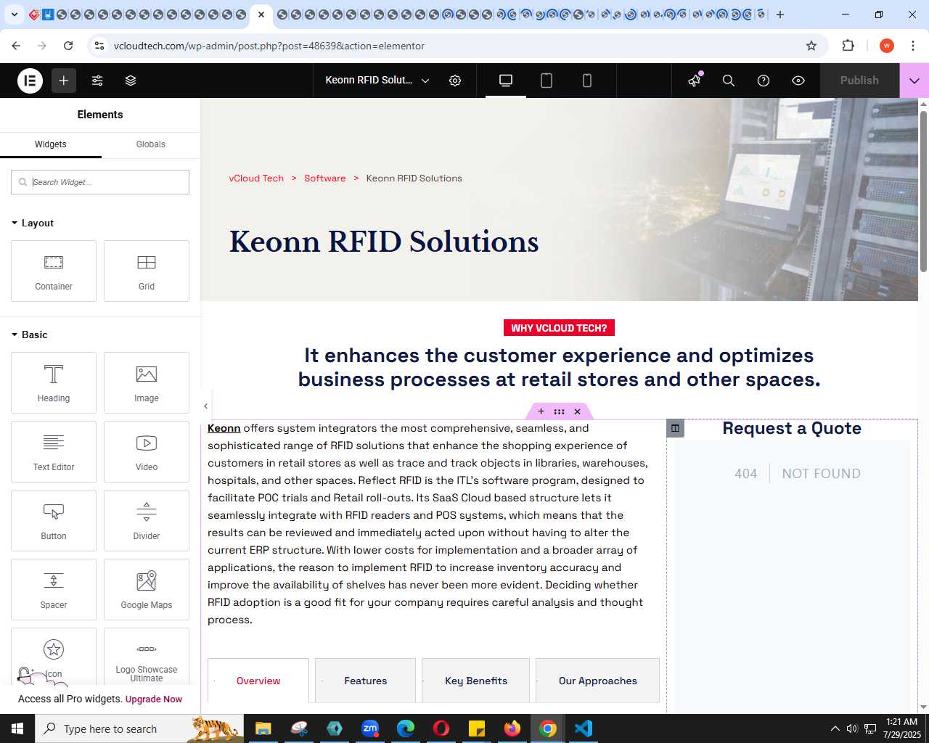Open the Elementor main menu logo
This screenshot has width=929, height=743.
30,81
